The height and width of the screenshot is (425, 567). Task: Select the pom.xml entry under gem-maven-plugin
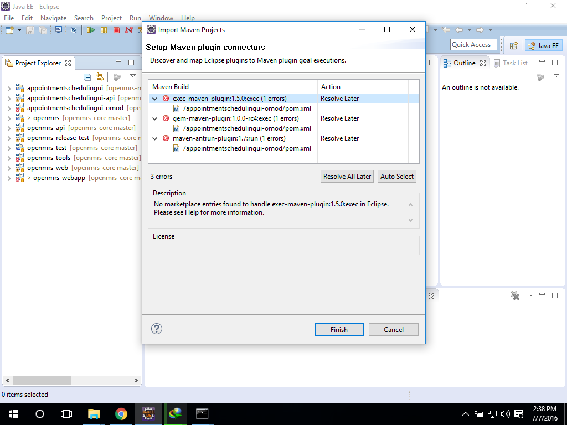point(247,128)
